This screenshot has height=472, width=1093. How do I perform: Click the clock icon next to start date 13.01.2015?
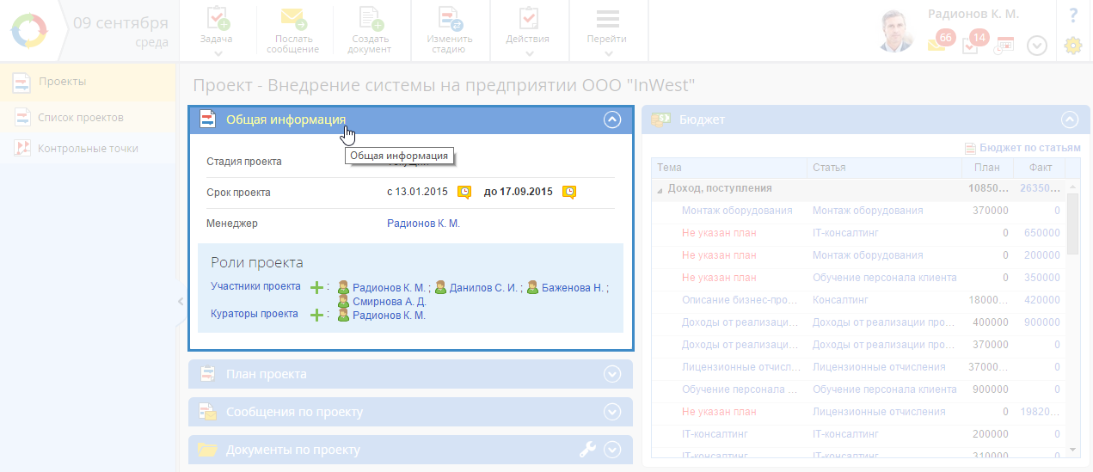pos(464,192)
